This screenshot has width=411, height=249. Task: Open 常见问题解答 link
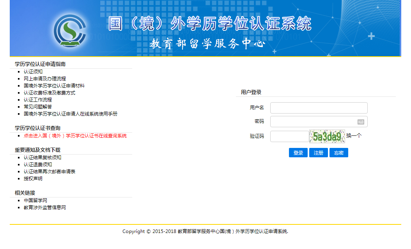click(x=38, y=107)
